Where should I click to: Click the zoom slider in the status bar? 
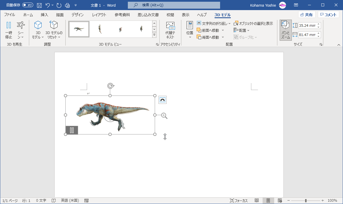[x=306, y=201]
